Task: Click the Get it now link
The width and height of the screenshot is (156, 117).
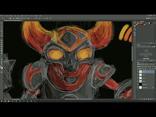Action: pos(146,58)
